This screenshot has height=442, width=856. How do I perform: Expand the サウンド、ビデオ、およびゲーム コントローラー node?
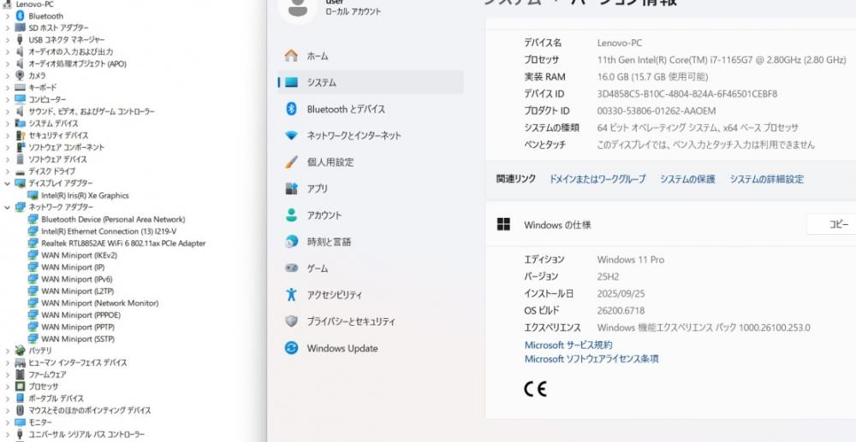coord(7,111)
